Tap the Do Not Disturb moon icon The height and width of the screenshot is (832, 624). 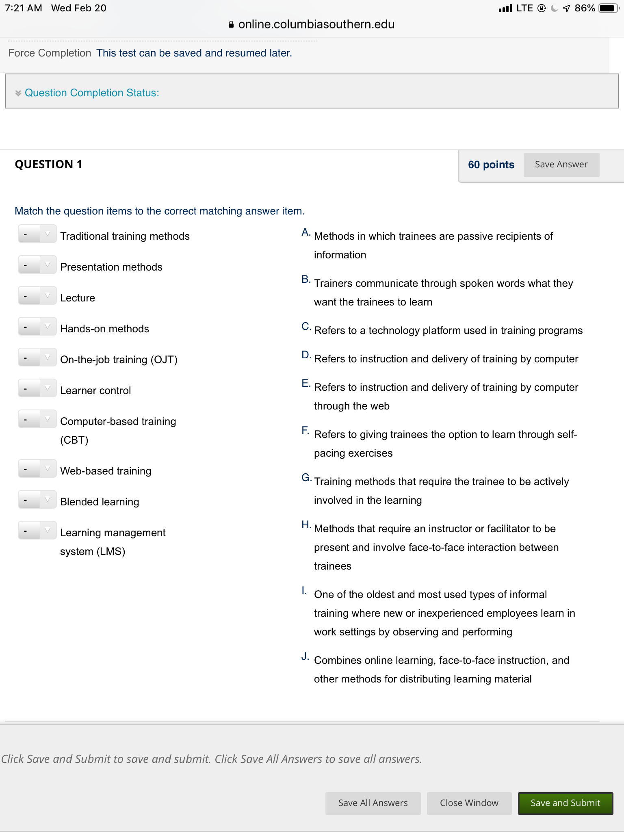[554, 8]
